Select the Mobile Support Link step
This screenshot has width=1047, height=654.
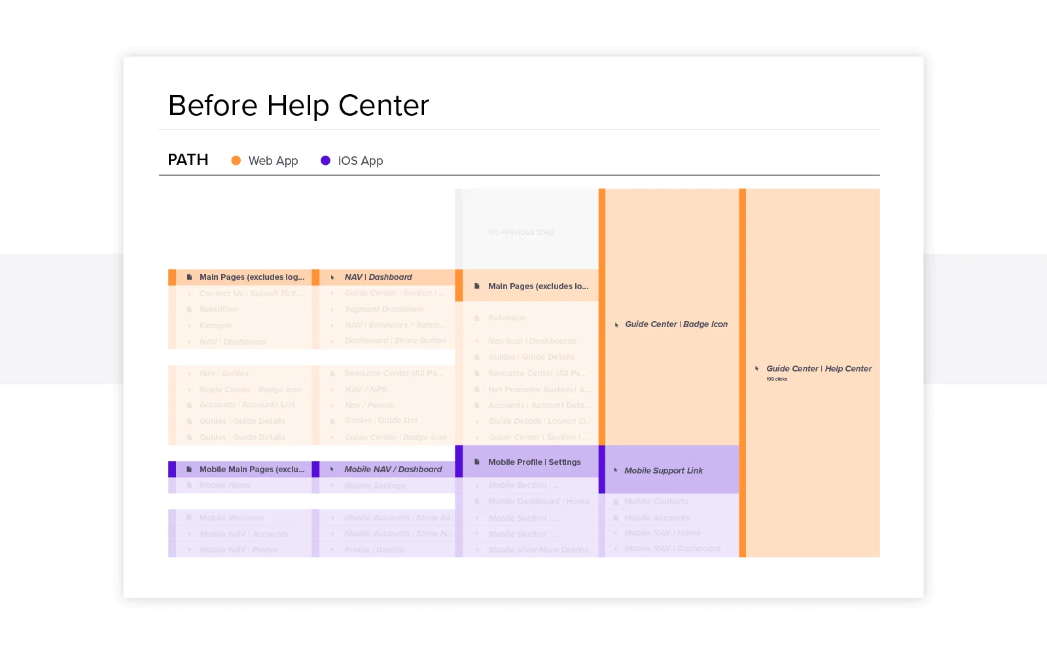(x=664, y=471)
